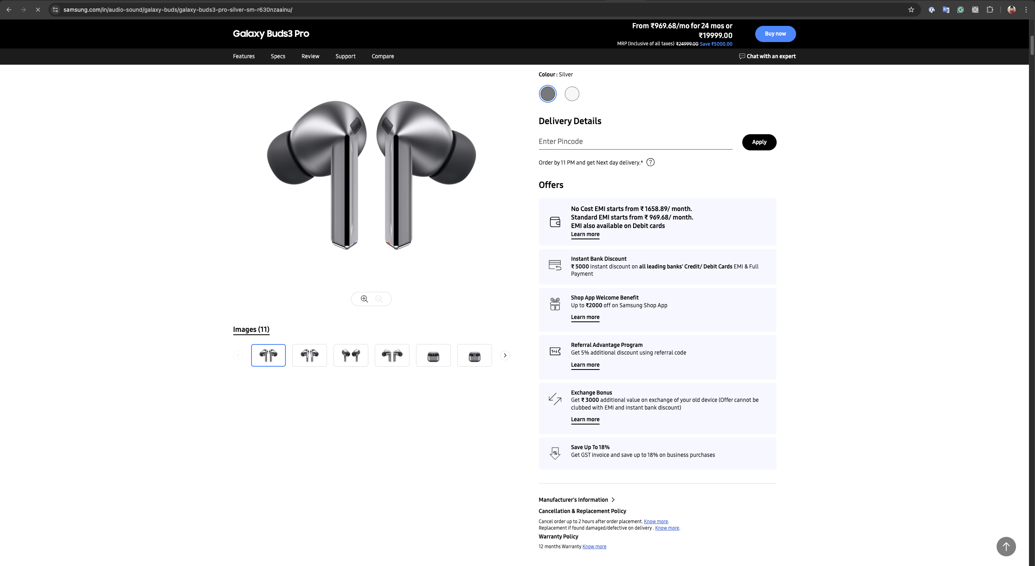Open Learn more under Exchange Bonus
Viewport: 1035px width, 566px height.
coord(585,419)
